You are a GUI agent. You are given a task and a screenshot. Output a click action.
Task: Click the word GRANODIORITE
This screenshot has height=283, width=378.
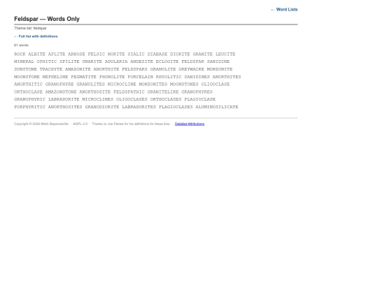tap(102, 107)
